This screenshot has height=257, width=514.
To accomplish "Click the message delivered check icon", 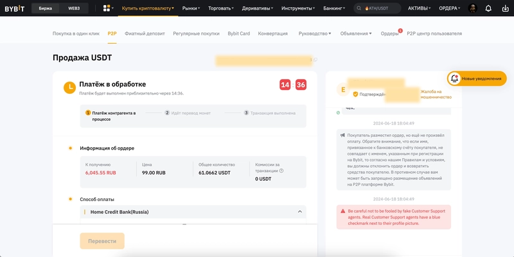I will coord(338,113).
